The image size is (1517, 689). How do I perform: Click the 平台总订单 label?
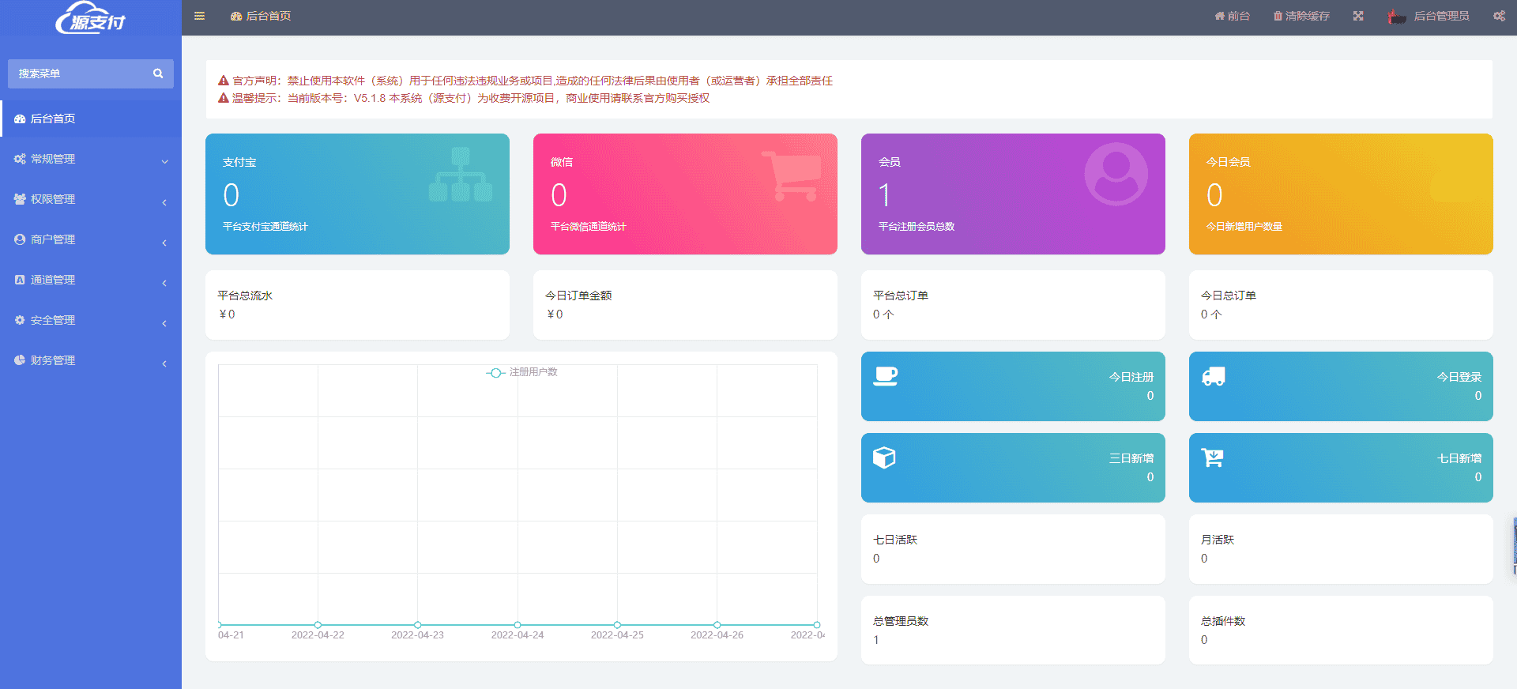tap(901, 296)
